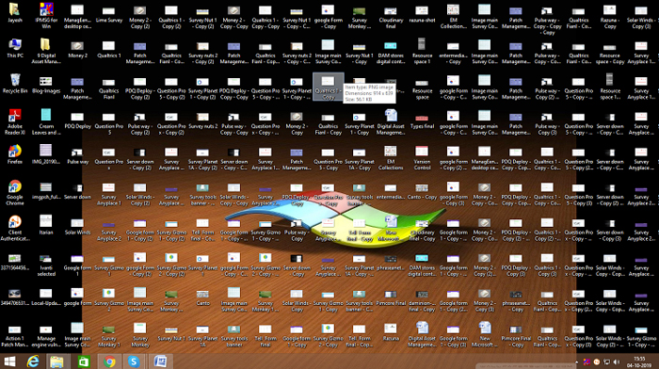Select the Survey Anyplace 1 image file
The image size is (659, 369).
coord(109,193)
